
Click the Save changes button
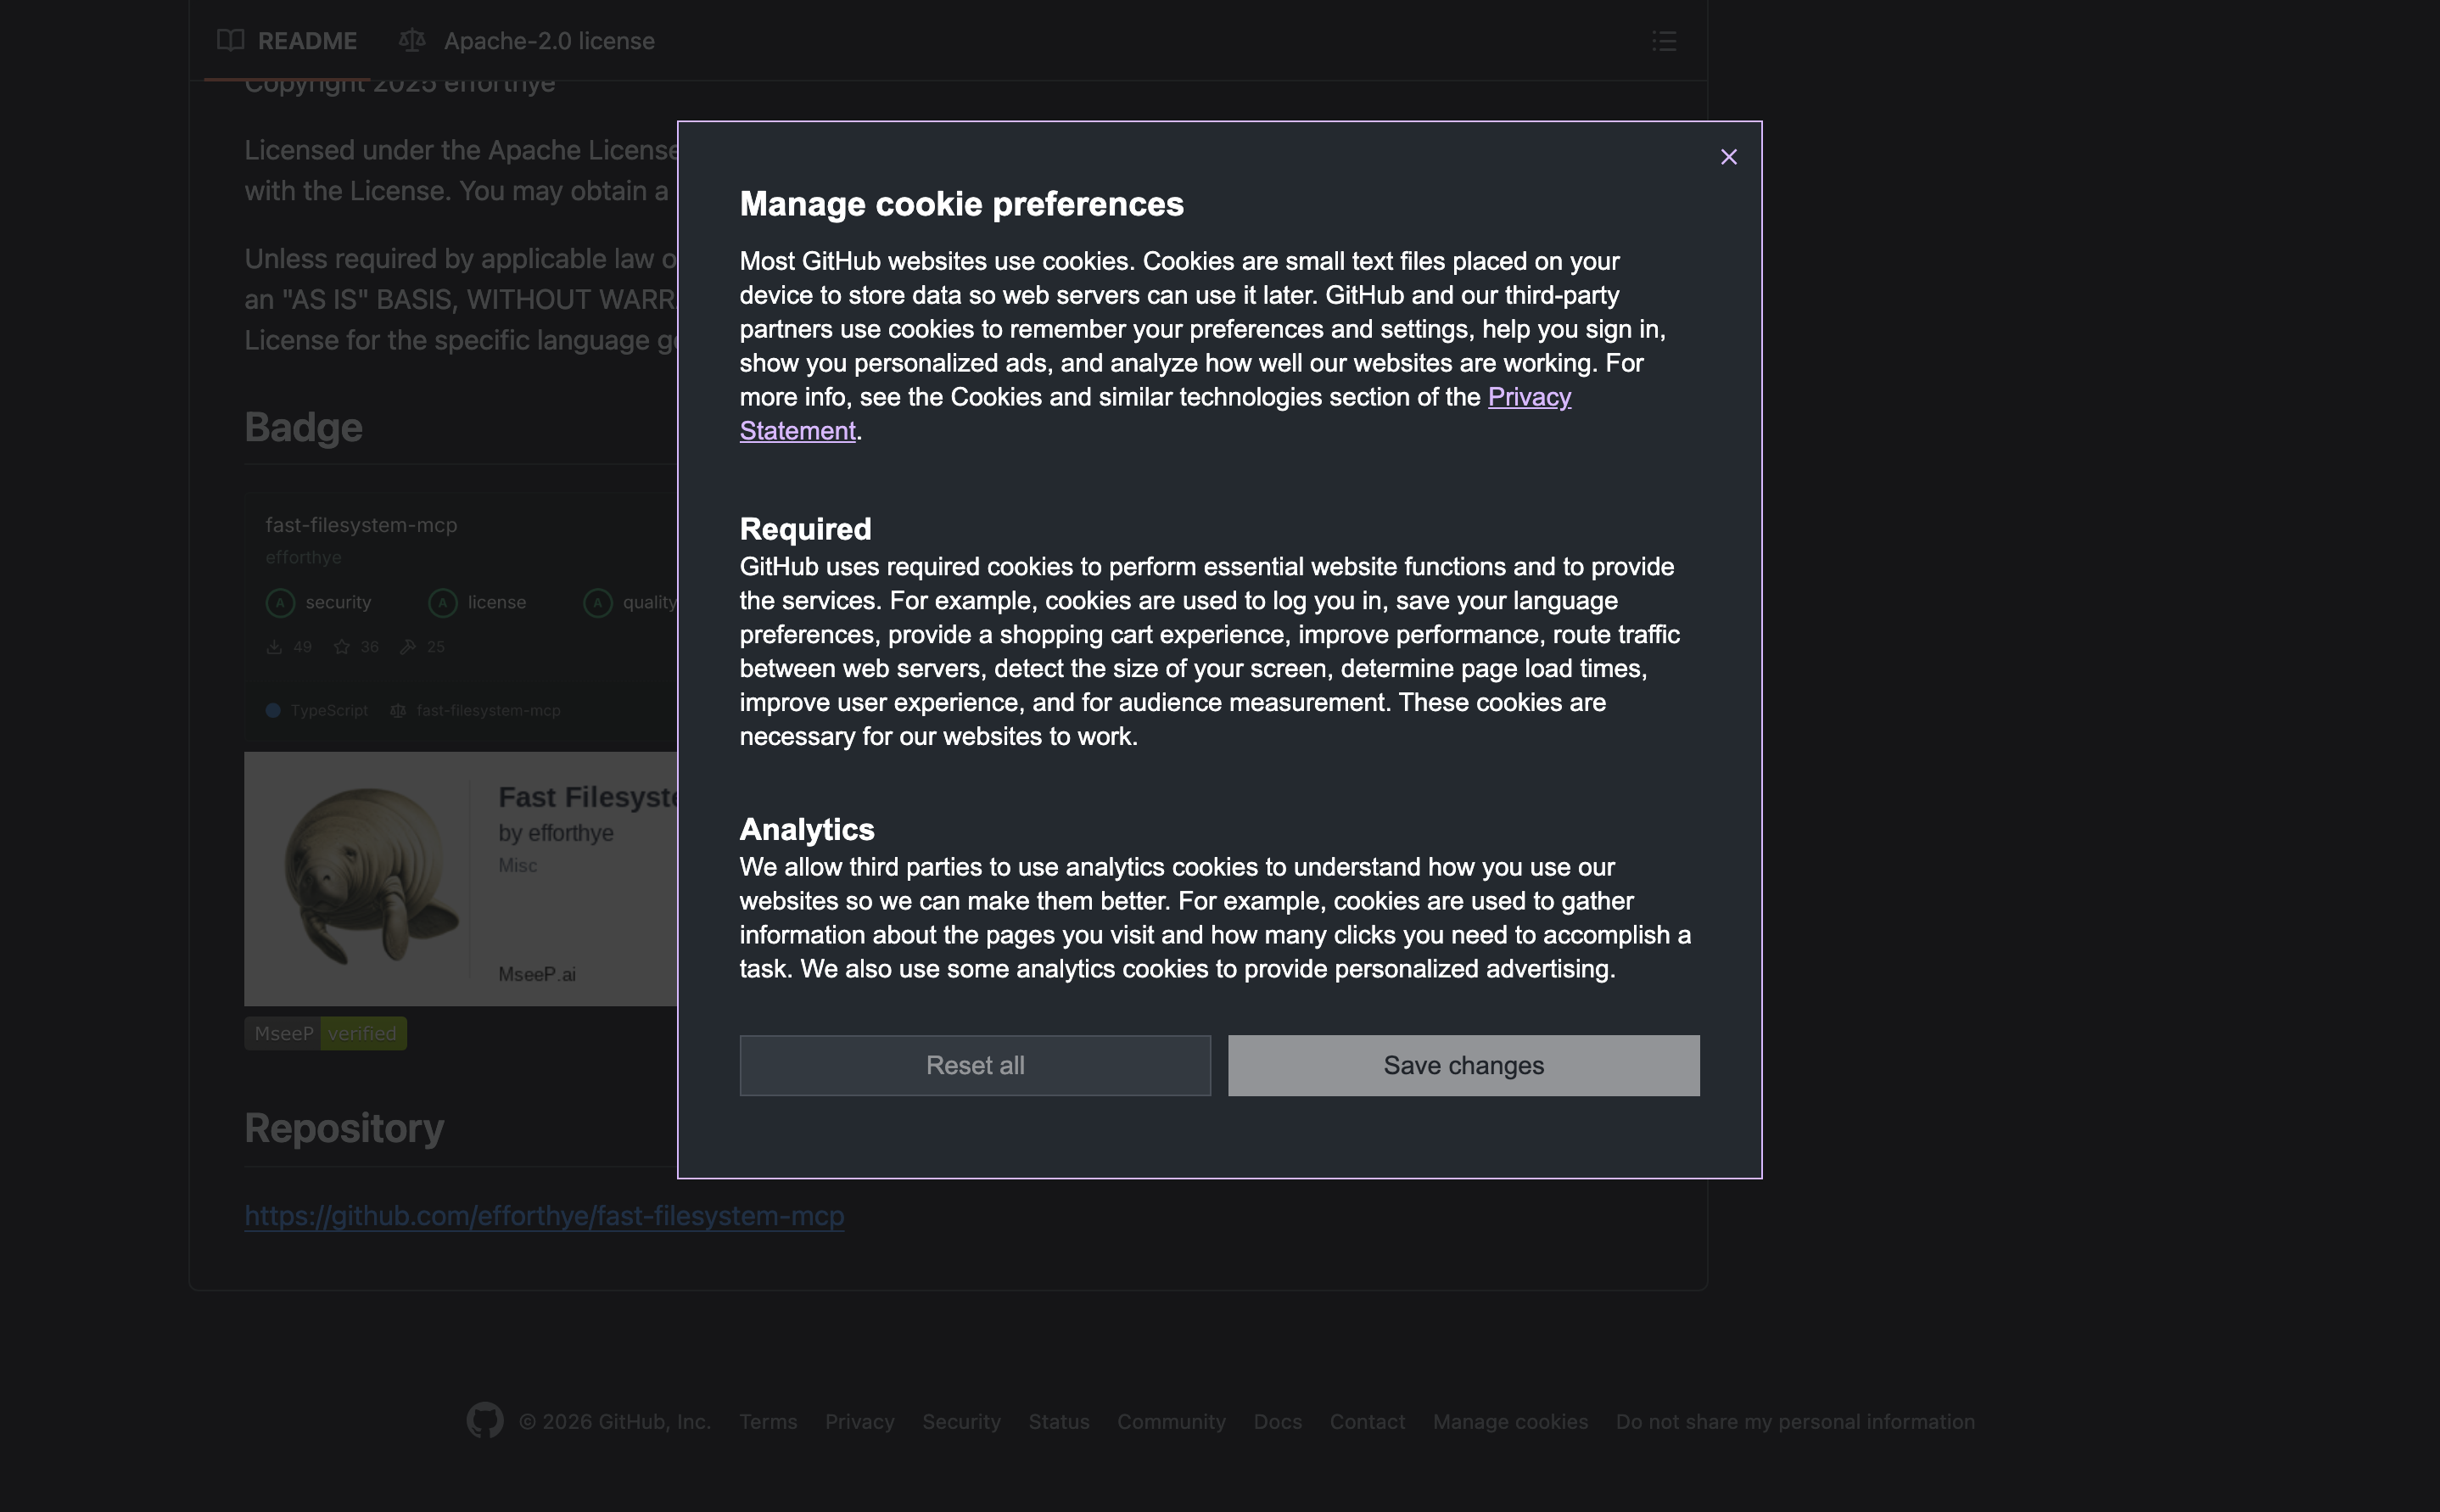(x=1463, y=1065)
